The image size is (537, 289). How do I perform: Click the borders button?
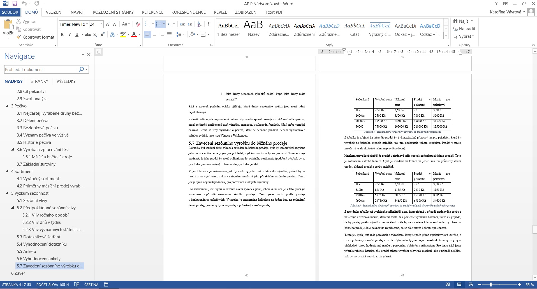point(203,34)
